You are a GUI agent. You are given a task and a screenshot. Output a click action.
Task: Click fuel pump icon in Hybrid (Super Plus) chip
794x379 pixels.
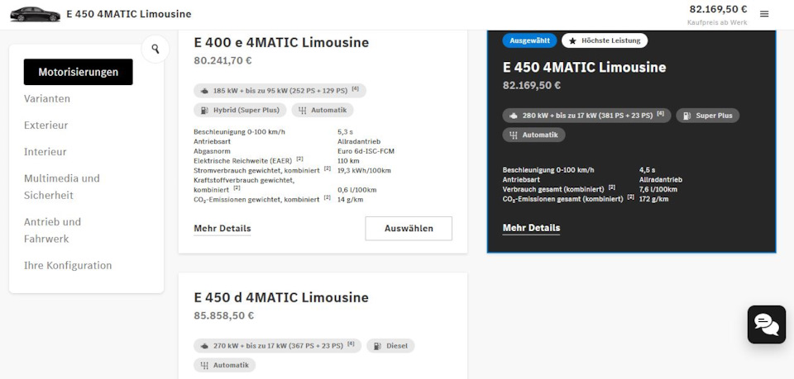[x=204, y=110]
